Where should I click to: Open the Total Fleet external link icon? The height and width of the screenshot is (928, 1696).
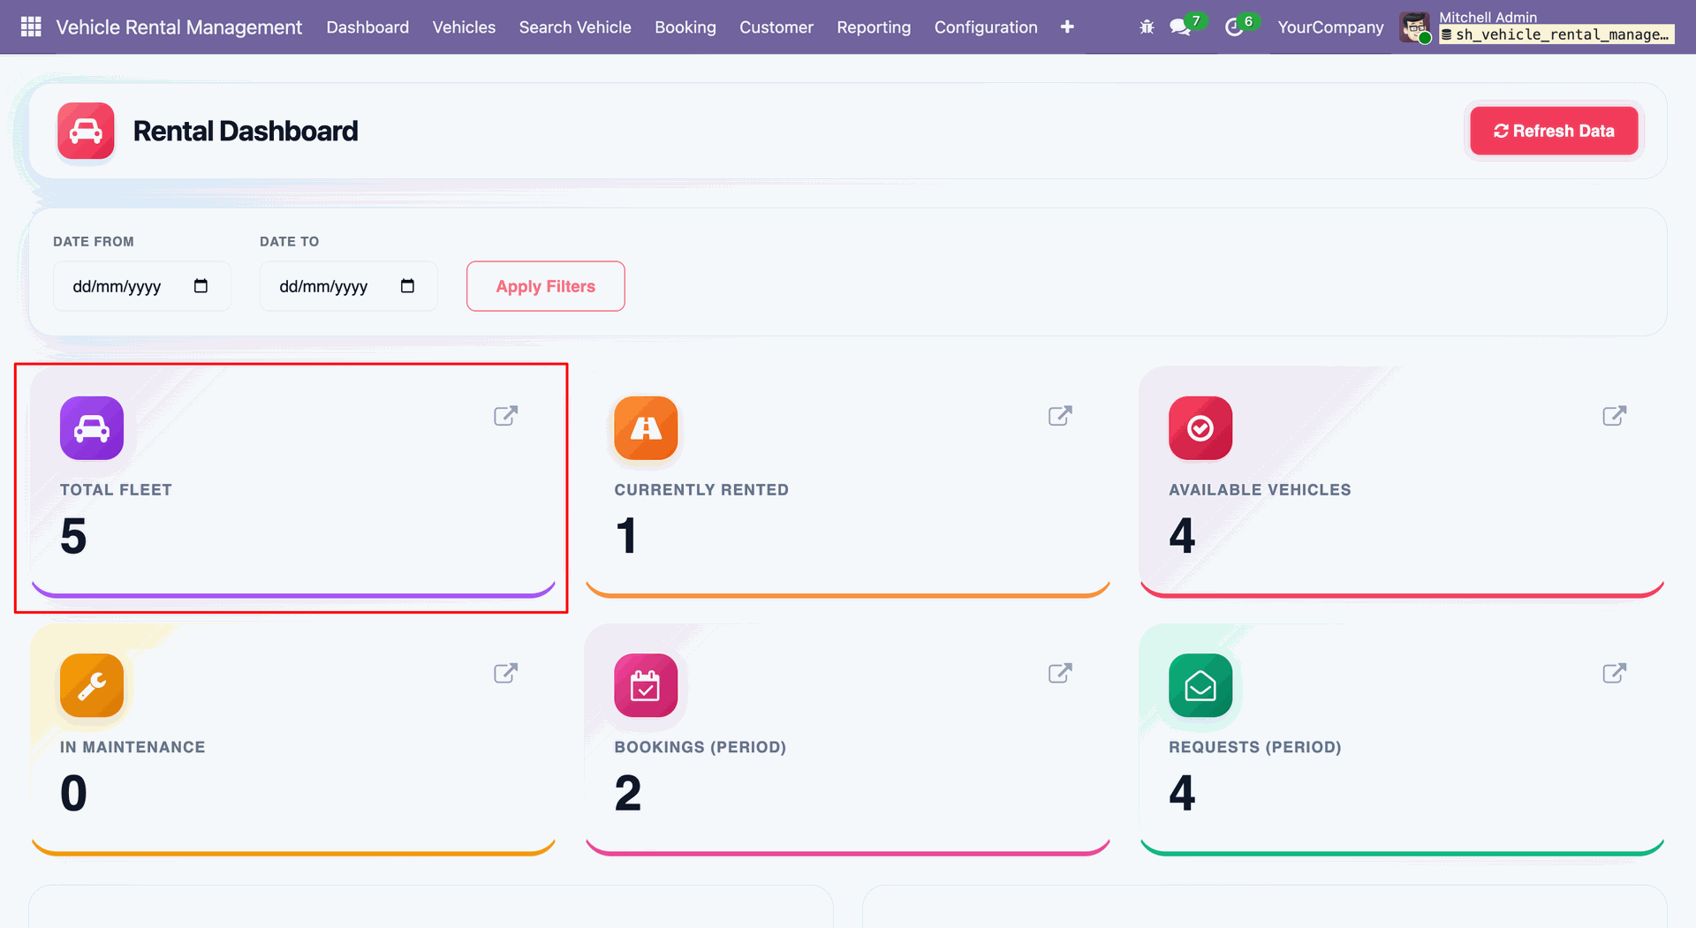click(505, 416)
